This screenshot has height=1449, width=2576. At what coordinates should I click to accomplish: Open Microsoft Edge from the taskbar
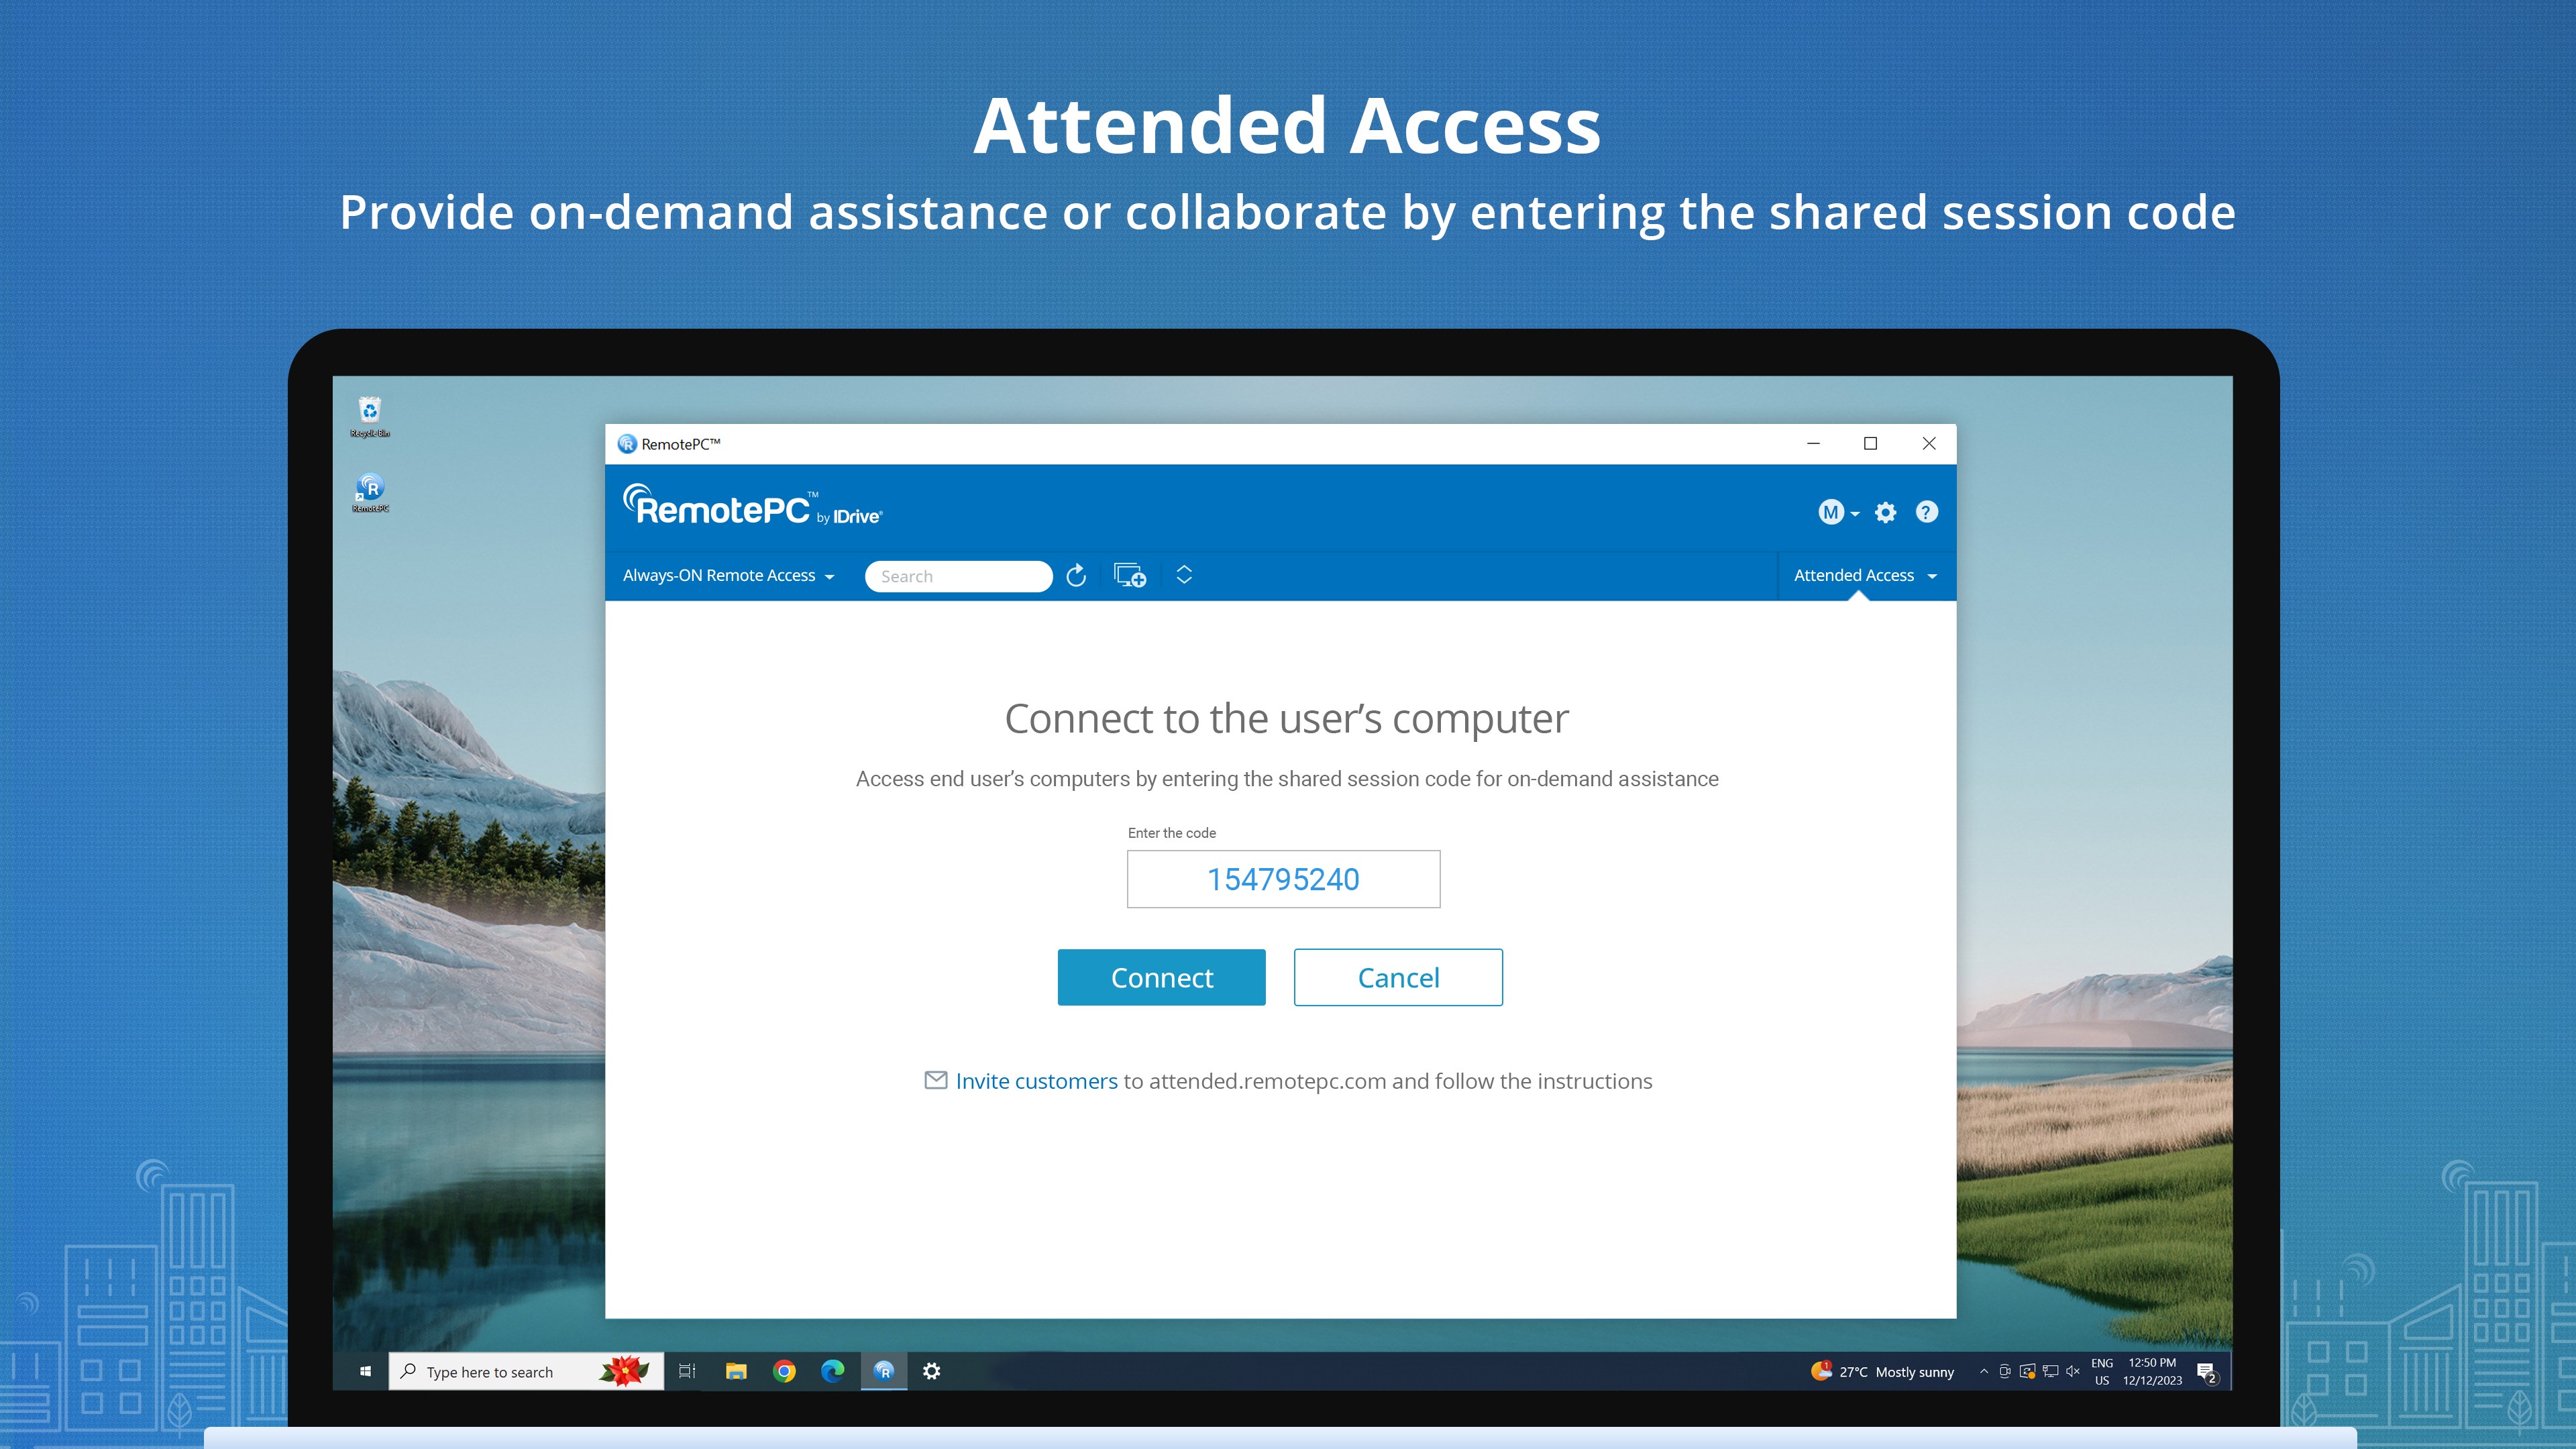pyautogui.click(x=832, y=1371)
